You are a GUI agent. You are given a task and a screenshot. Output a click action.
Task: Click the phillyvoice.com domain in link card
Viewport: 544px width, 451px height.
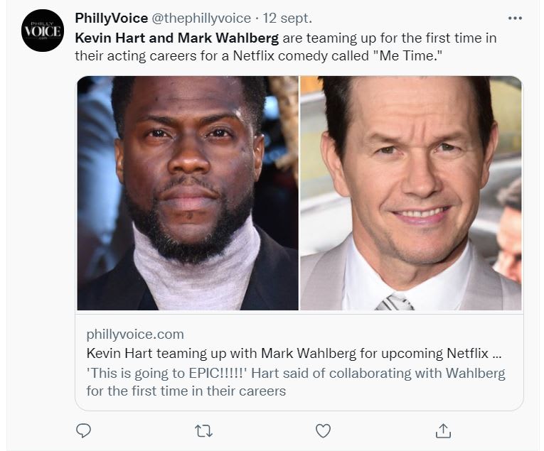point(134,334)
